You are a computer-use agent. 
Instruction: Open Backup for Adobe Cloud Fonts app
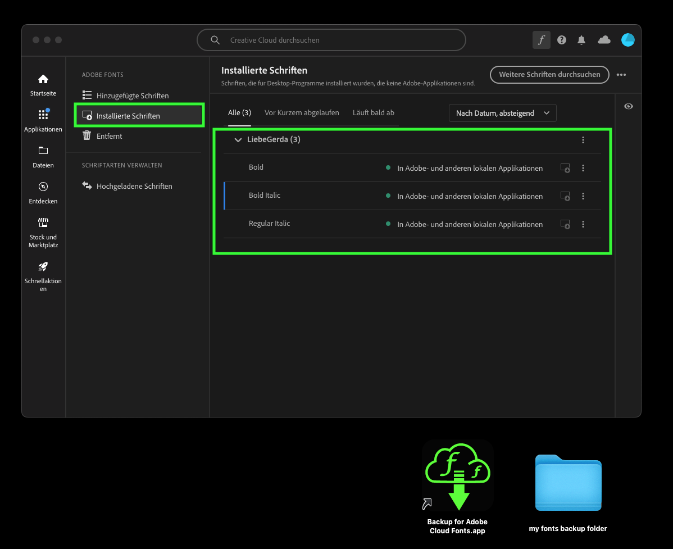(x=457, y=475)
